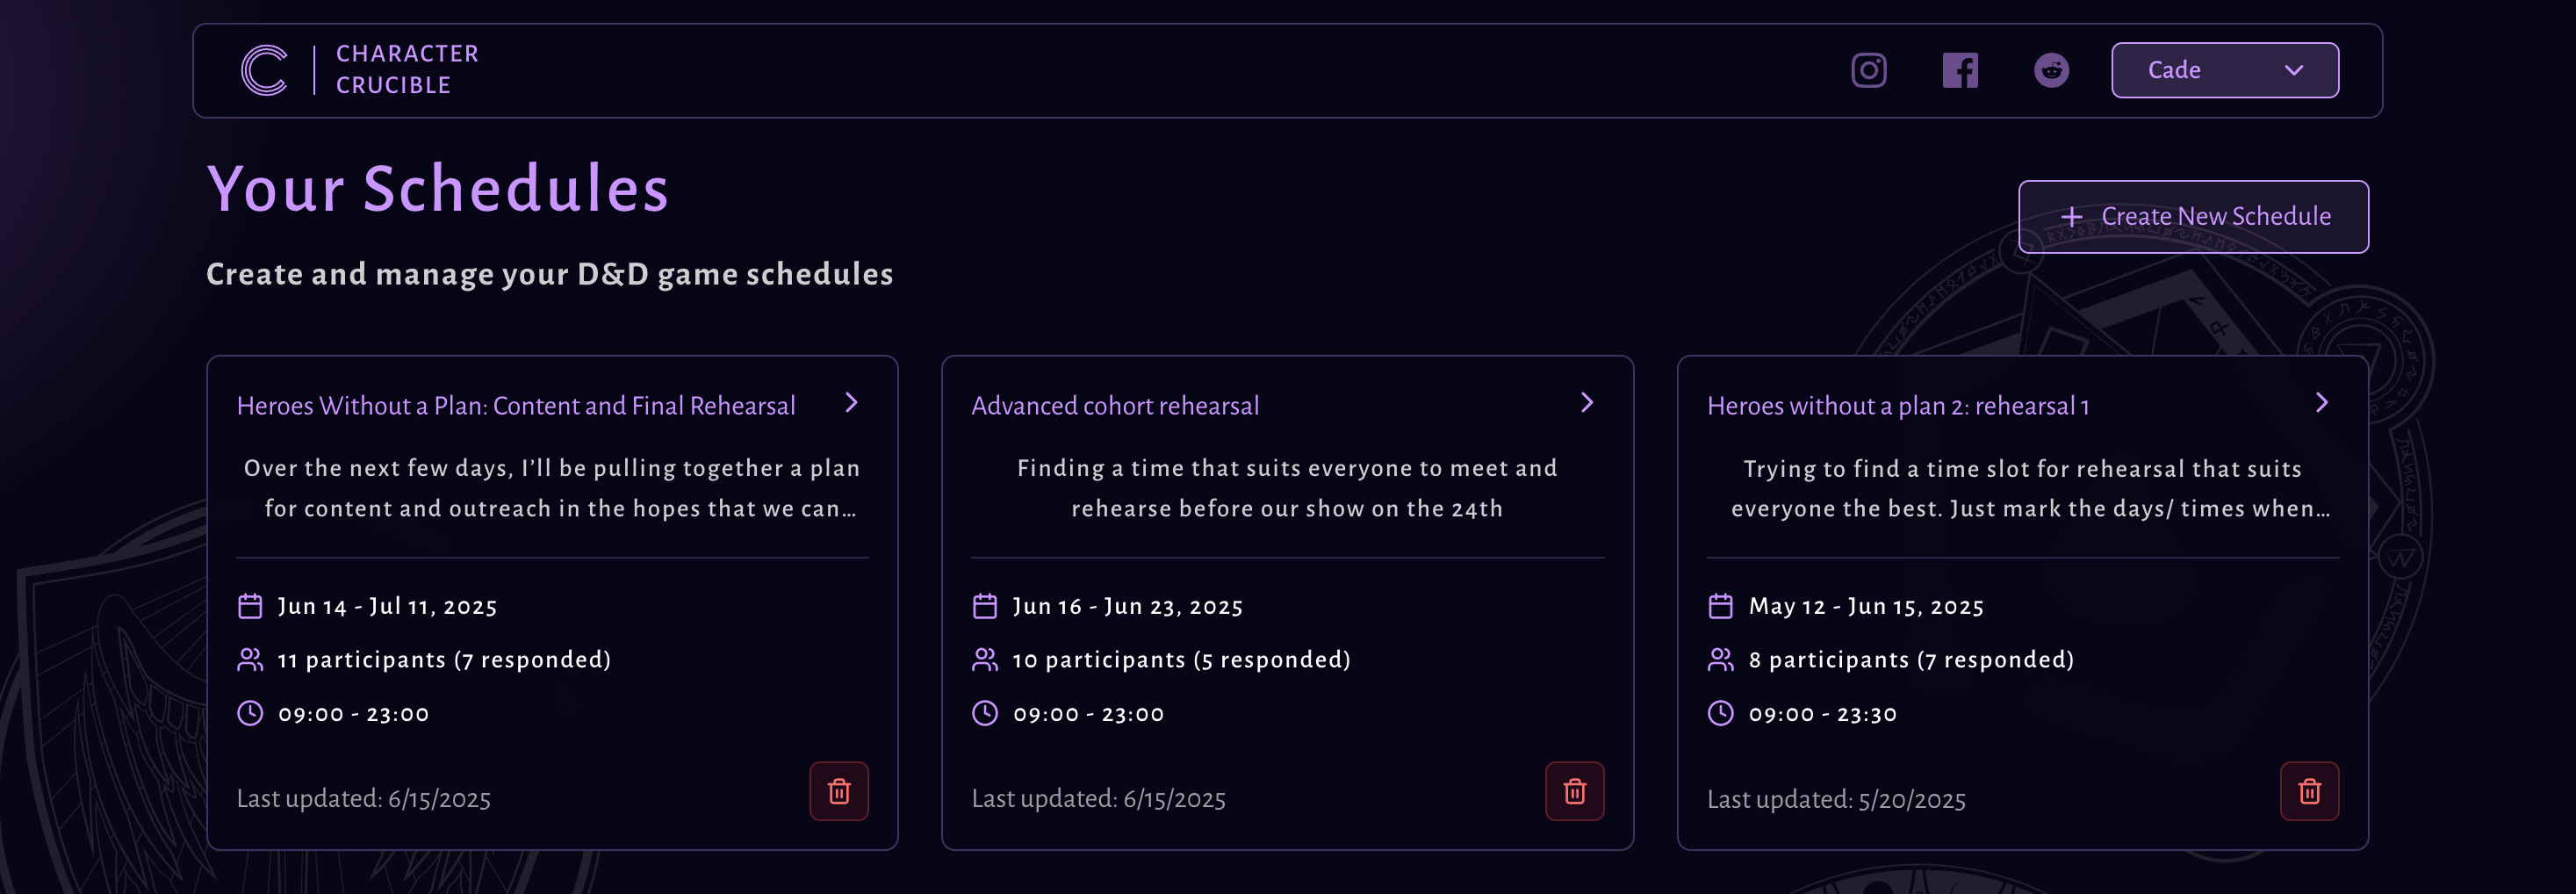The height and width of the screenshot is (894, 2576).
Task: Expand Heroes without a plan 2: rehearsal 1
Action: 2321,403
